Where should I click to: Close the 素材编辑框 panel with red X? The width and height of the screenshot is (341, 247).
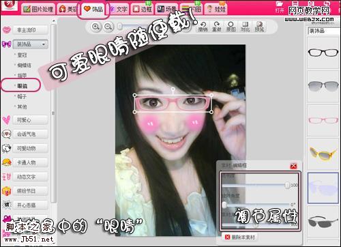[x=293, y=166]
